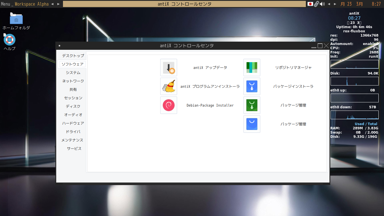Open the リポジトリマネージャ striped icon

[252, 67]
